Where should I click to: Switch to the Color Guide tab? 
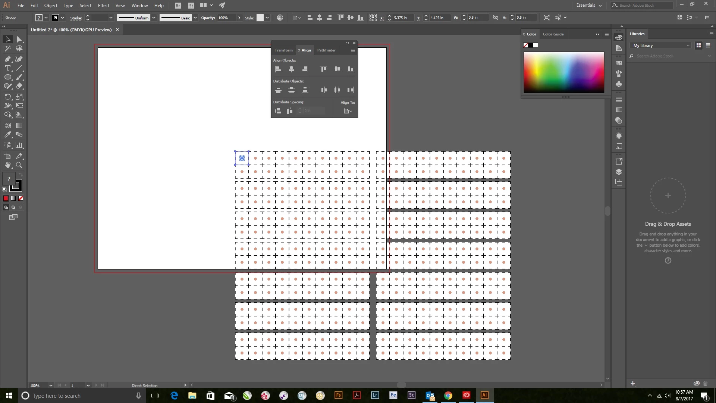553,34
